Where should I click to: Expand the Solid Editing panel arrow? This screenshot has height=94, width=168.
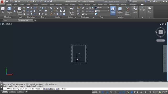(x=36, y=17)
